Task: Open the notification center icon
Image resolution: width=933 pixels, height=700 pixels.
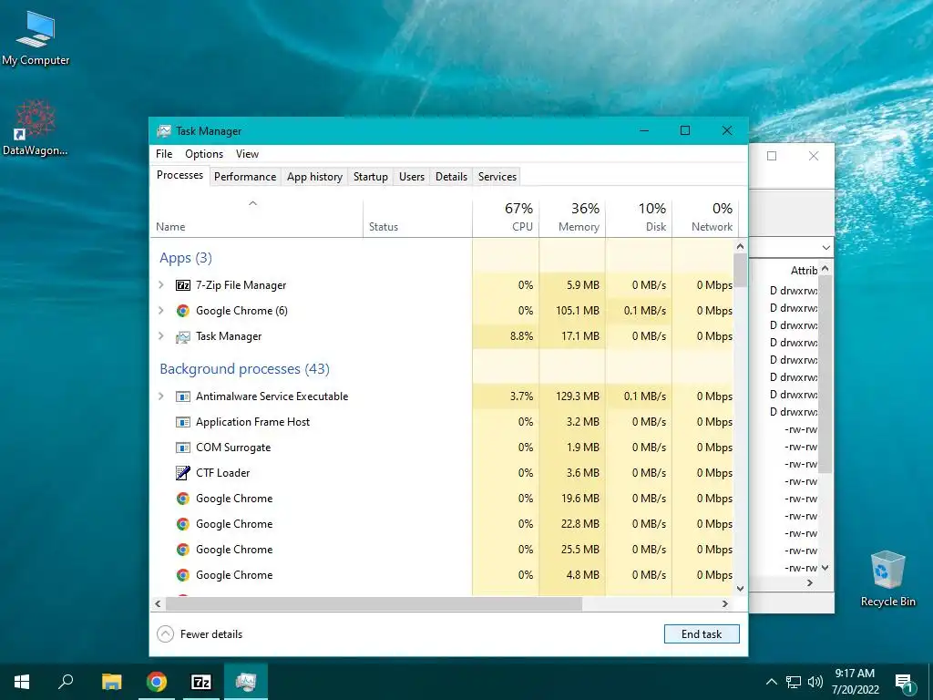Action: (x=904, y=682)
